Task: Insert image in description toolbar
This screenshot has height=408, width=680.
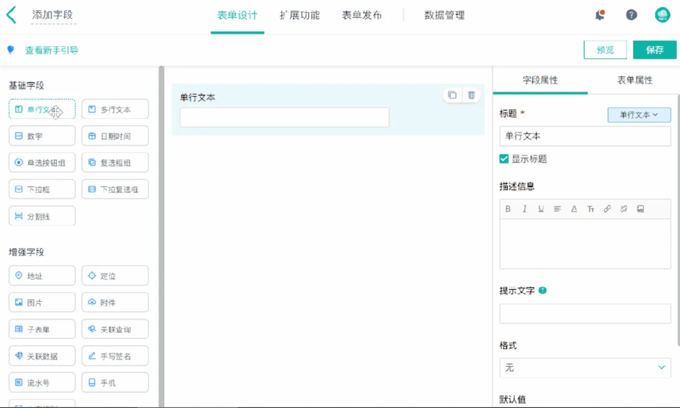Action: pyautogui.click(x=641, y=209)
